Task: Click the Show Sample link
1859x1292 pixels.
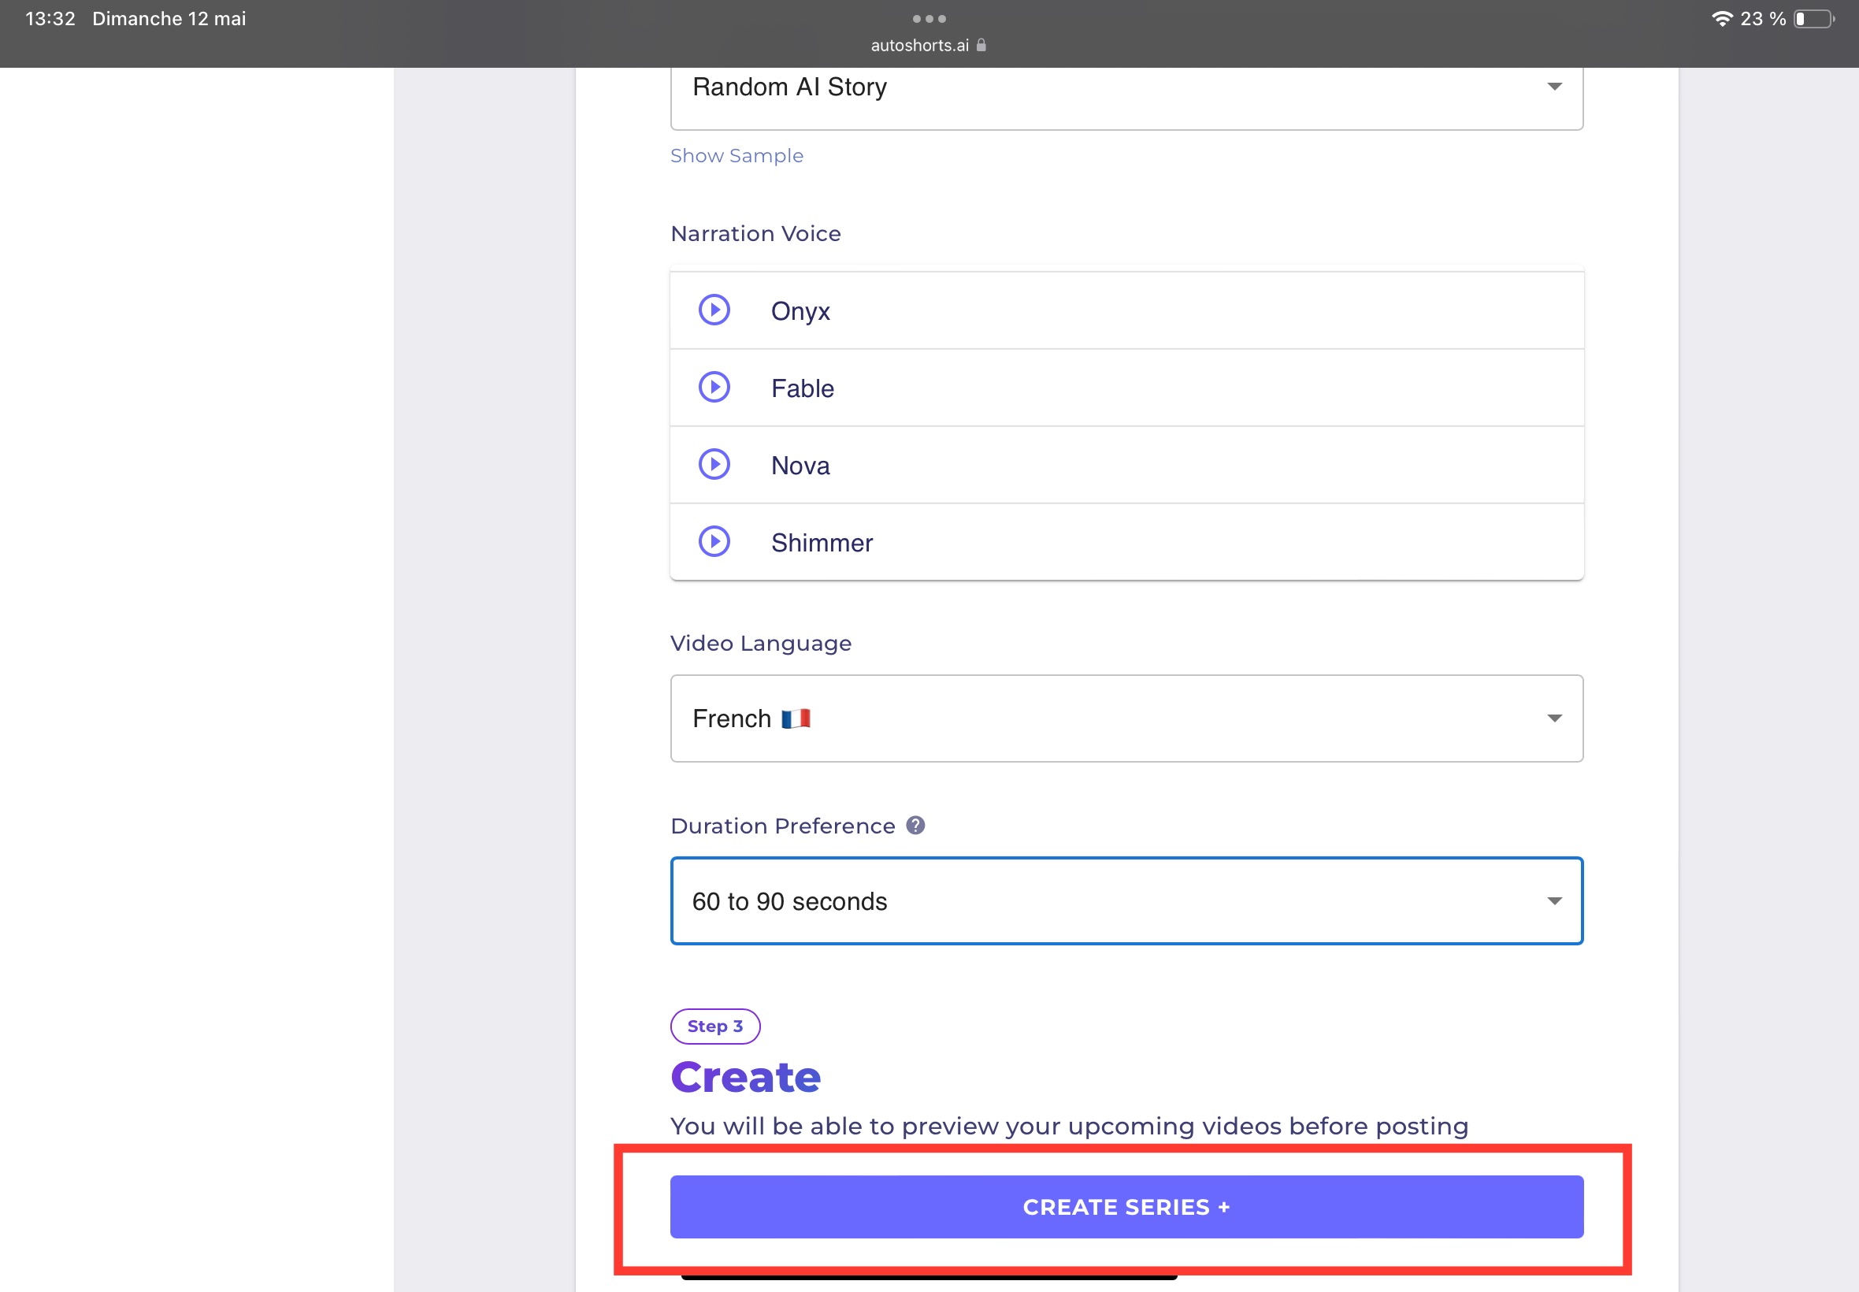Action: (737, 155)
